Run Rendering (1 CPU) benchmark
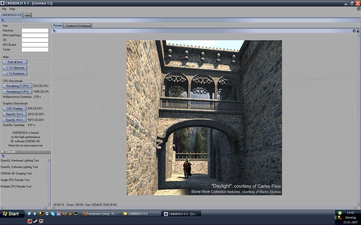 click(x=18, y=86)
